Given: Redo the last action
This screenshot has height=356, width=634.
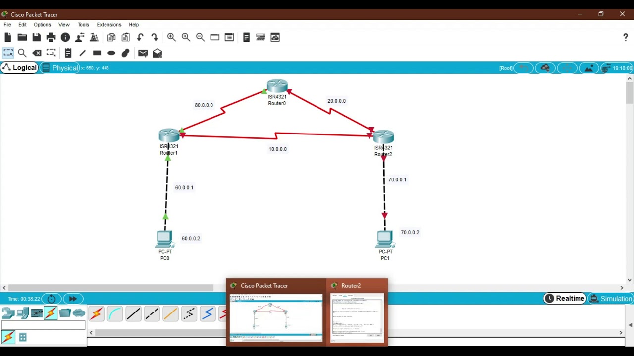Looking at the screenshot, I should [155, 37].
